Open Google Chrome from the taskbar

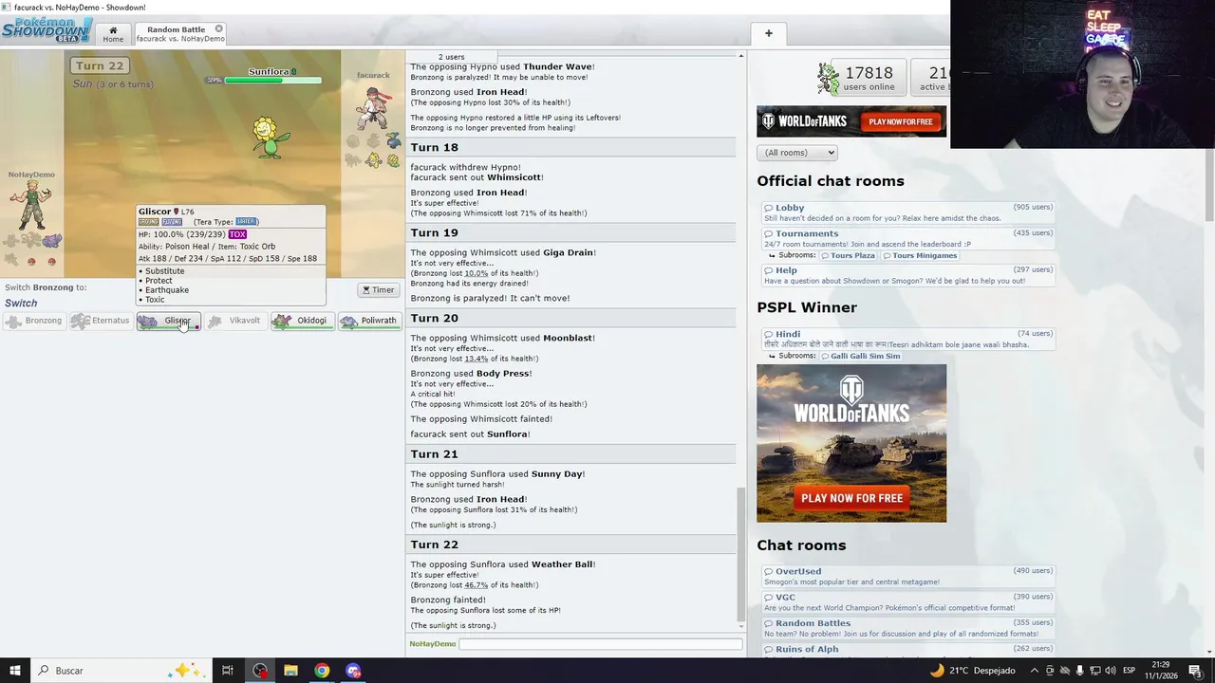(x=322, y=671)
